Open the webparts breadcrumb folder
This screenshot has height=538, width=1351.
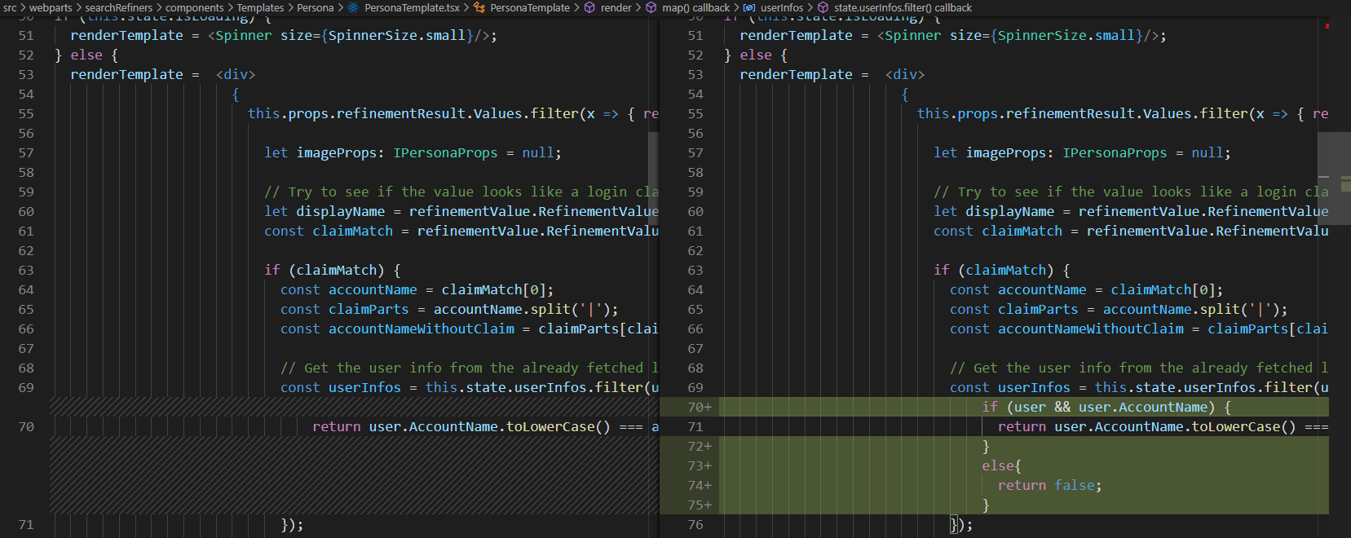click(51, 7)
